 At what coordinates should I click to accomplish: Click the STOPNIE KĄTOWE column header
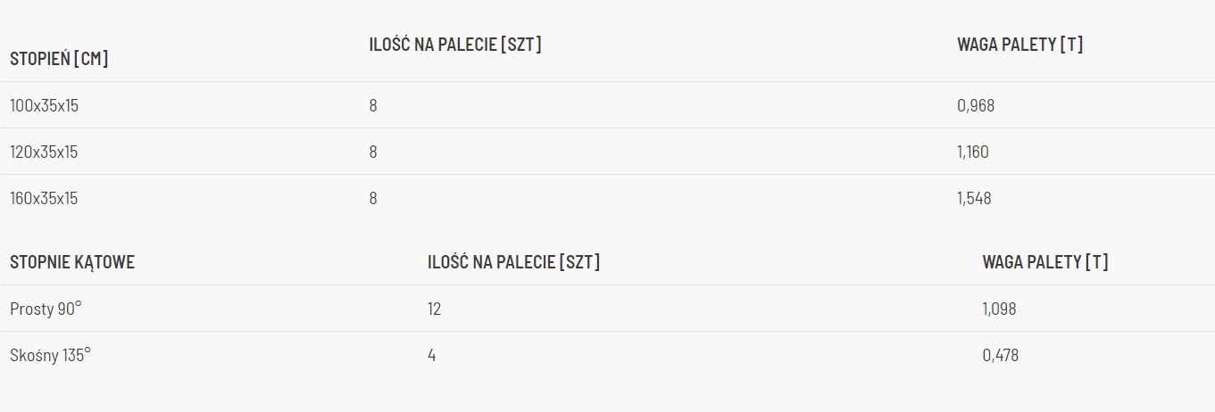click(x=72, y=262)
